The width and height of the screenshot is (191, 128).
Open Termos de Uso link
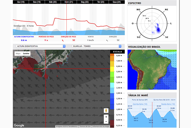(x=85, y=126)
